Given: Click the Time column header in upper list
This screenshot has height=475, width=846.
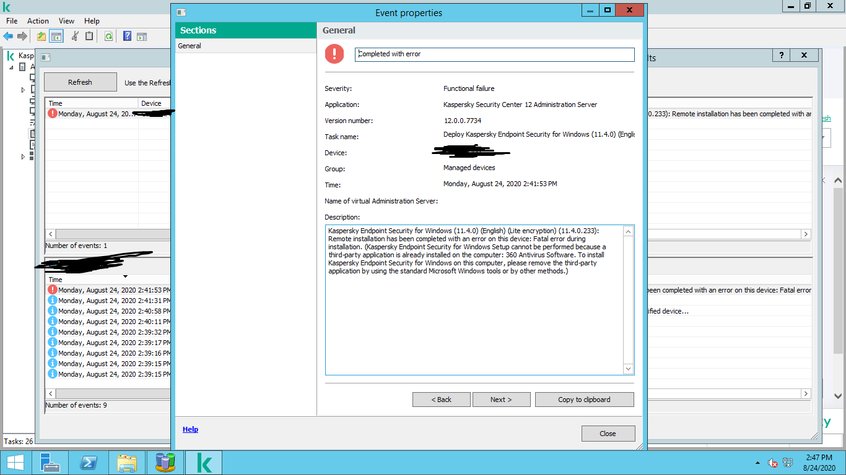Looking at the screenshot, I should coord(92,103).
